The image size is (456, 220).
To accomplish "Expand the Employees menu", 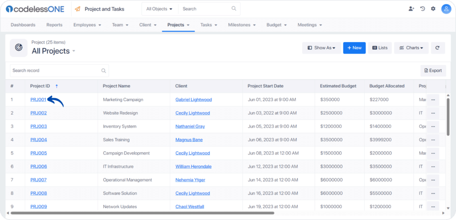I will (87, 25).
